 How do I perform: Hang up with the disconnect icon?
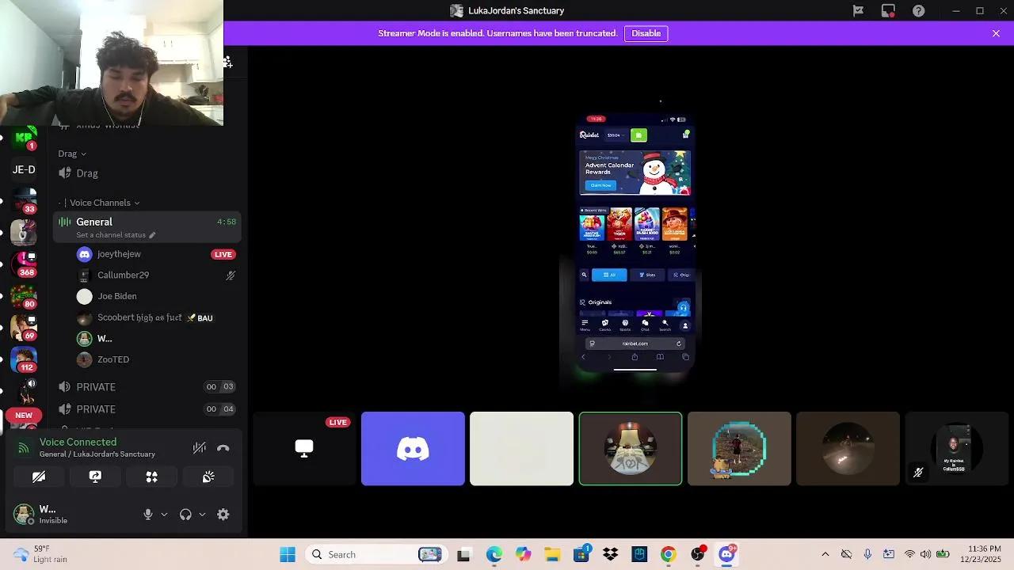click(223, 447)
